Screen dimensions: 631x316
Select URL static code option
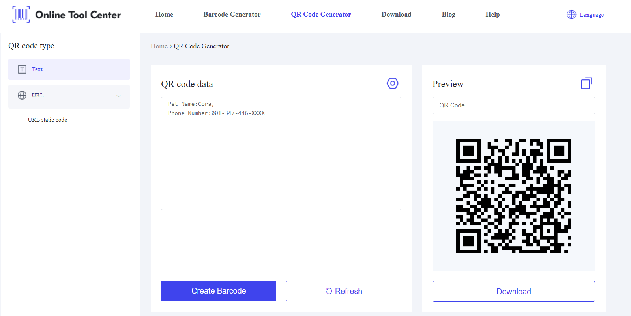tap(47, 120)
